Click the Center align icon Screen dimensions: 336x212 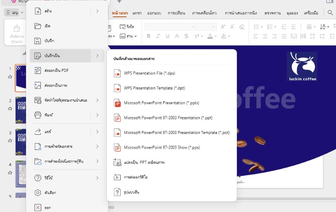pyautogui.click(x=265, y=36)
